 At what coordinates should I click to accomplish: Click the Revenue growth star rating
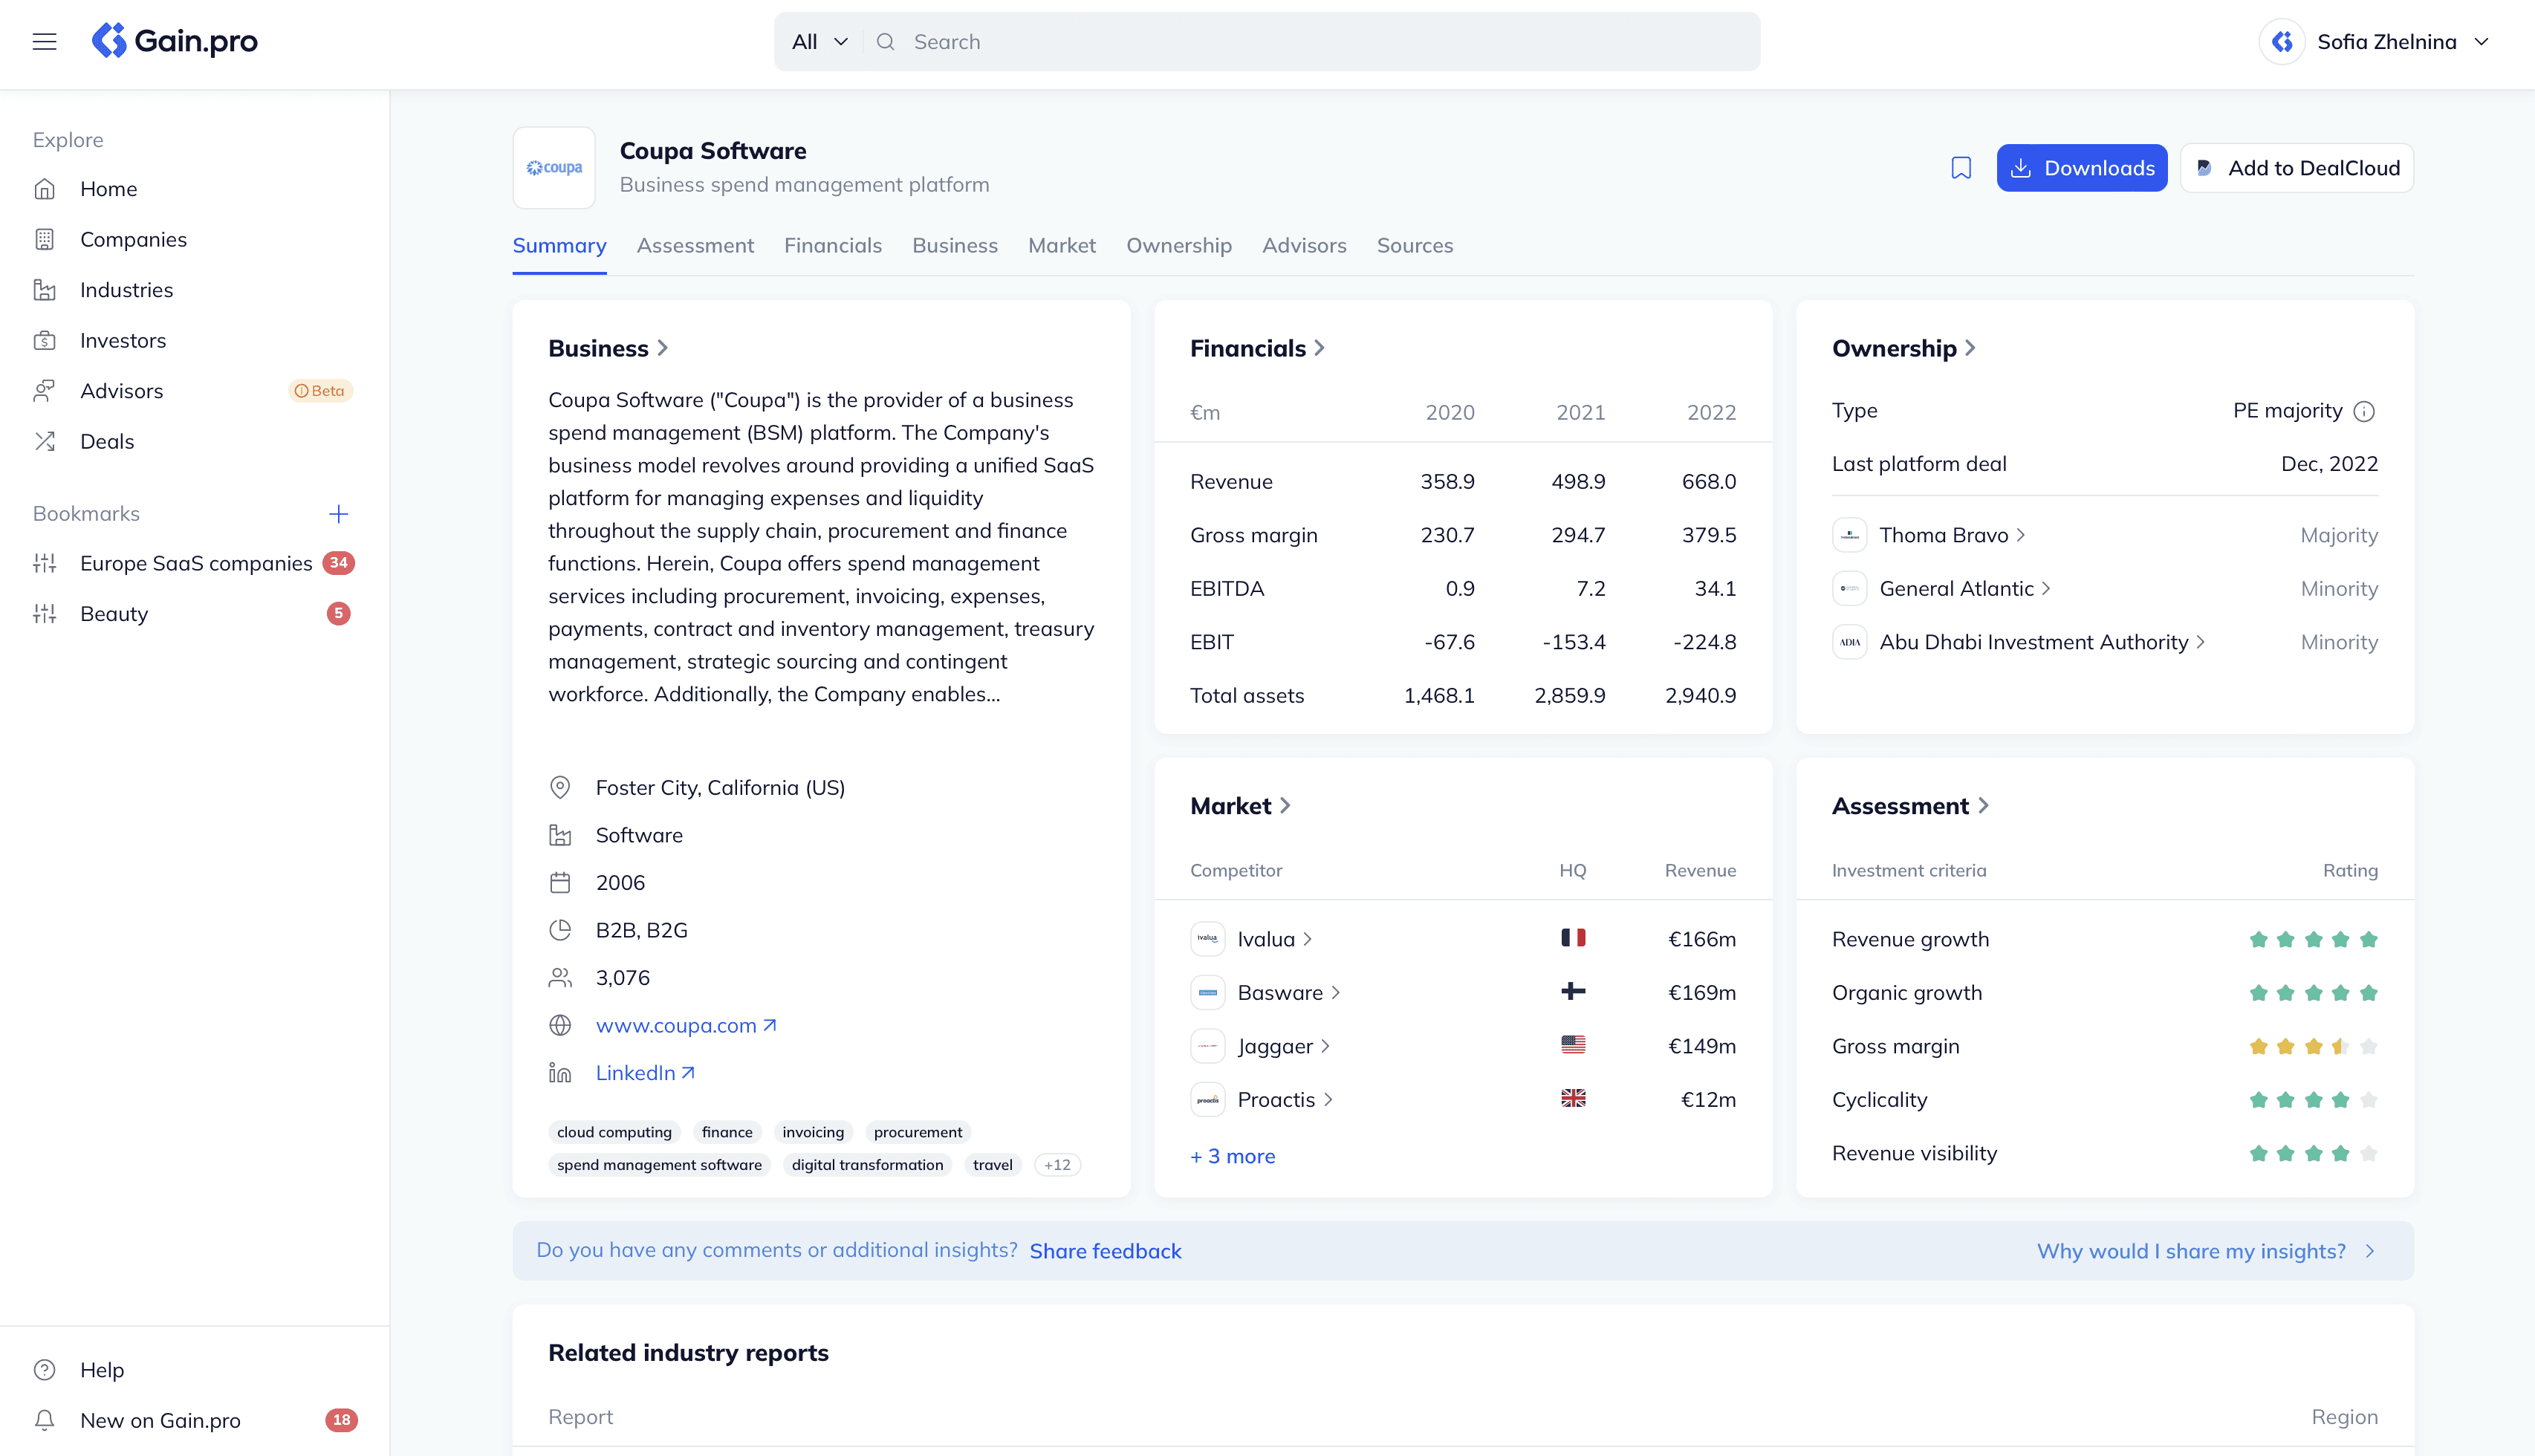click(2313, 939)
